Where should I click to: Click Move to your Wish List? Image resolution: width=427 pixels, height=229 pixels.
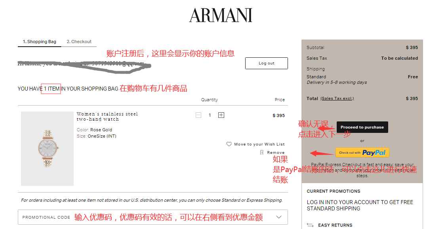coord(259,144)
